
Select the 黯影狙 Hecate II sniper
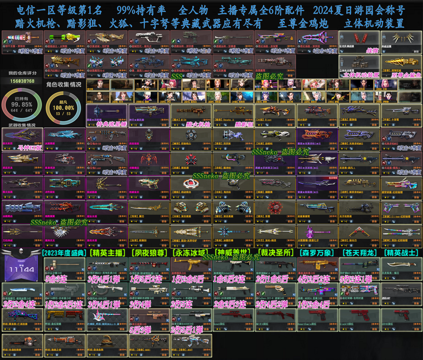pos(233,116)
